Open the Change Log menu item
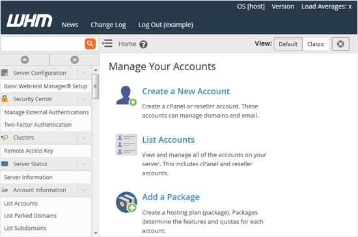 [x=108, y=25]
